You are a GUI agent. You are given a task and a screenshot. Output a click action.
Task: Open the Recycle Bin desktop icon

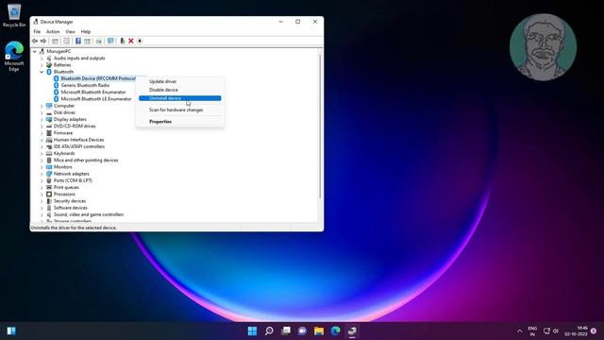click(14, 15)
